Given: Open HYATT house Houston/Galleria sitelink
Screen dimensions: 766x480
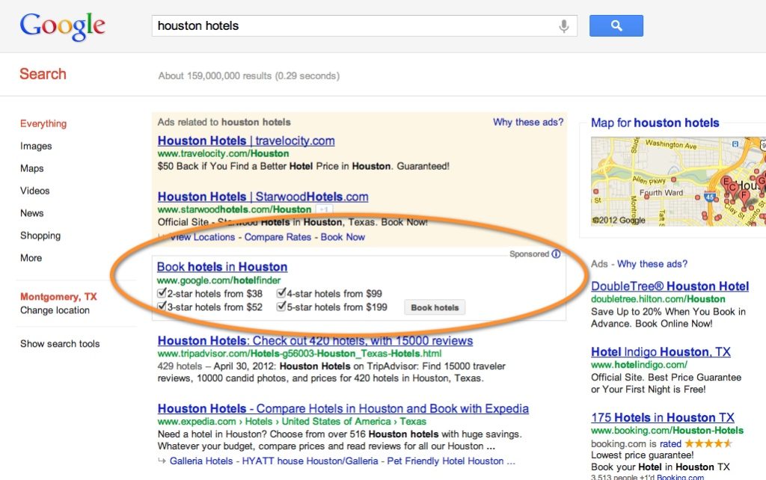Looking at the screenshot, I should click(x=310, y=461).
